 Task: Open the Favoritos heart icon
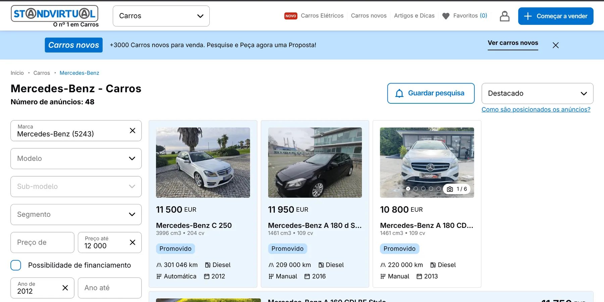click(x=446, y=16)
